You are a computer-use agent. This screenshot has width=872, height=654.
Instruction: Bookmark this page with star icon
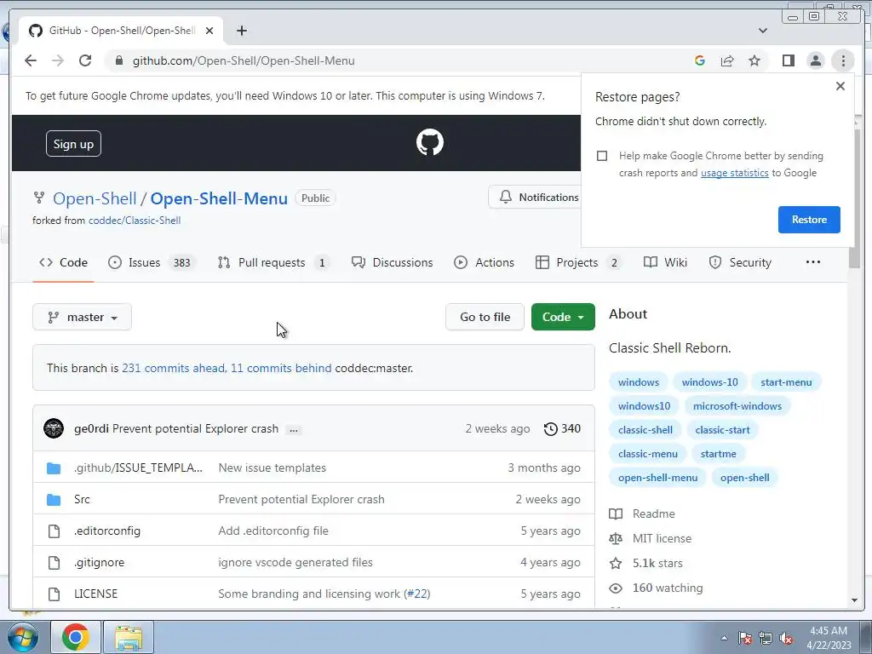(x=754, y=60)
